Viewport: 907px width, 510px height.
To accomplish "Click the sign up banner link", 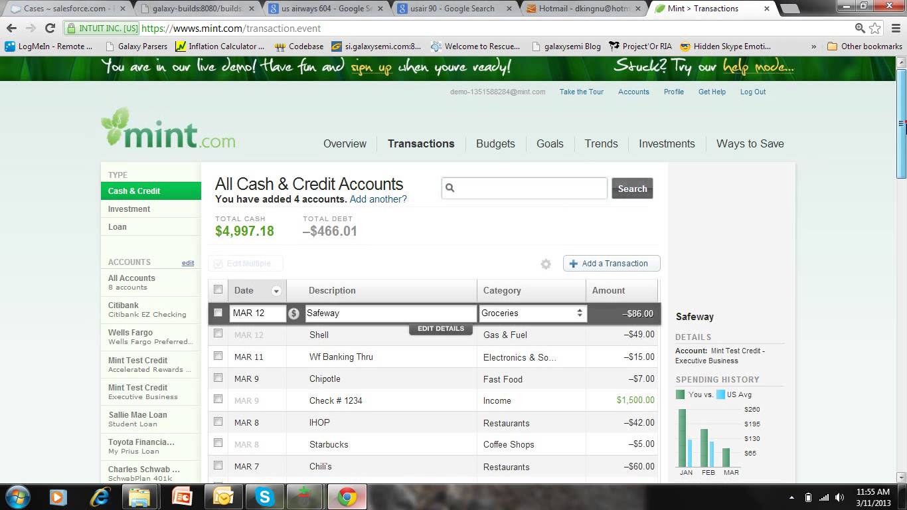I will (371, 67).
